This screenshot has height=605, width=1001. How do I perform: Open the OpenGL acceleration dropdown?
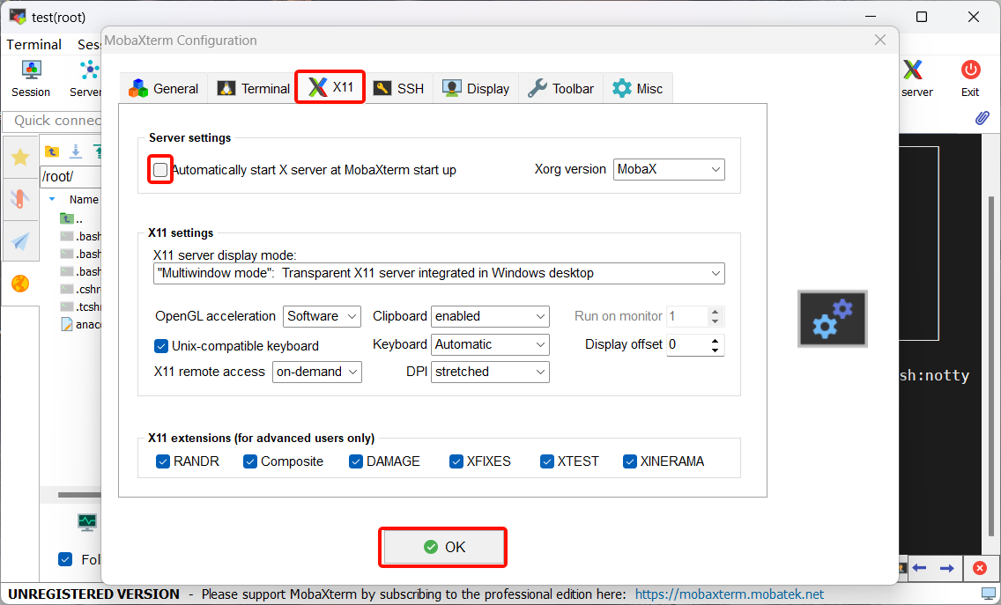tap(321, 316)
